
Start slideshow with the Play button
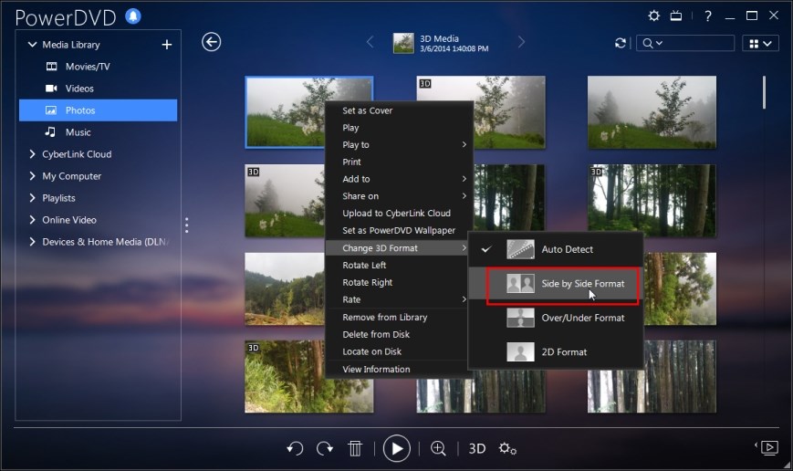(396, 449)
